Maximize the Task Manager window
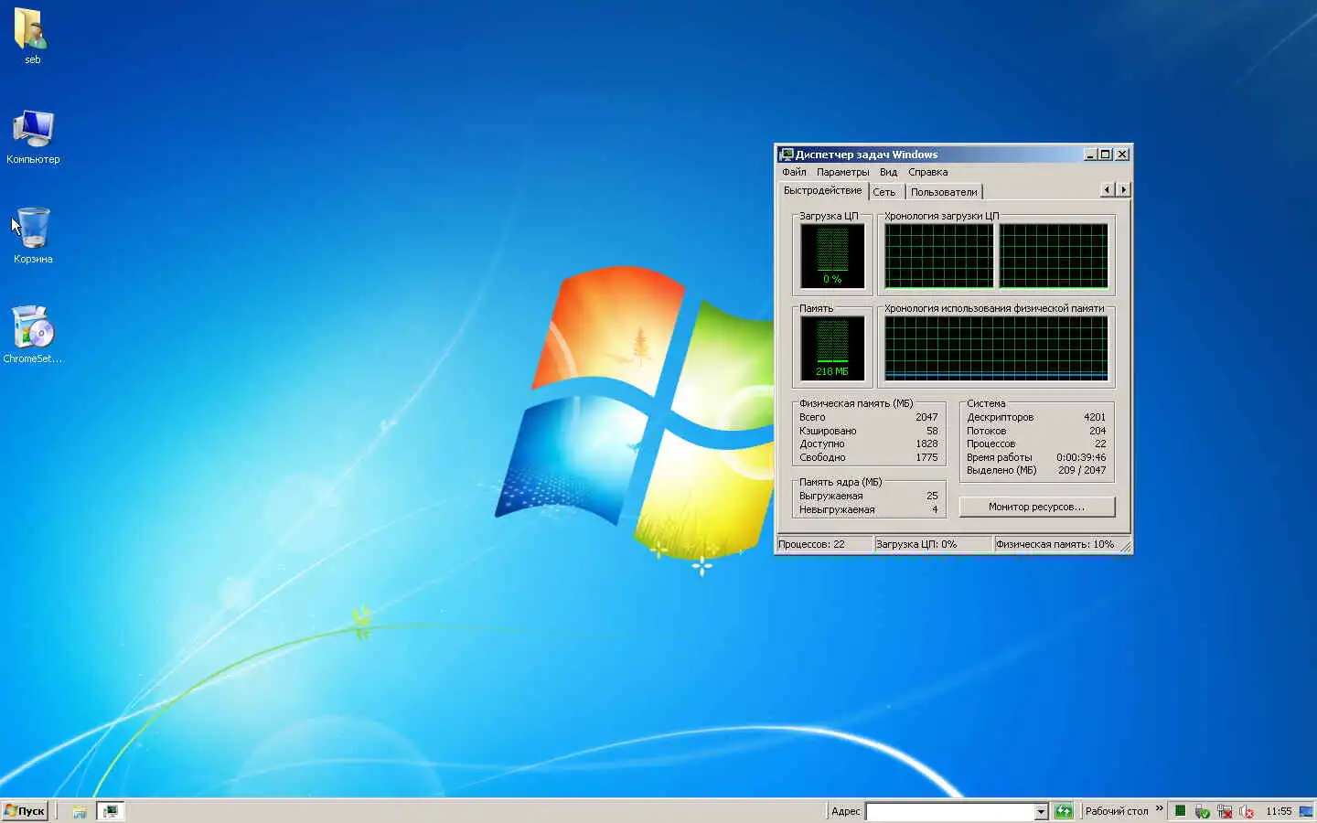1317x823 pixels. pos(1106,155)
